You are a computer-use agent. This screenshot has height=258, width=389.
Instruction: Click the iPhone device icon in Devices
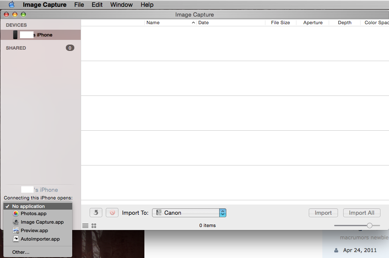click(x=15, y=35)
